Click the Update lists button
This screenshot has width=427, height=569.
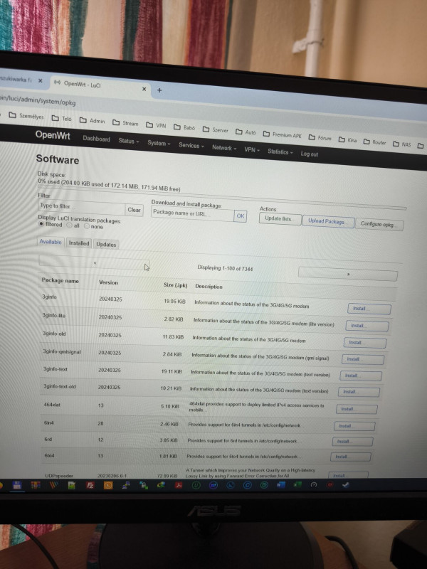[x=280, y=218]
